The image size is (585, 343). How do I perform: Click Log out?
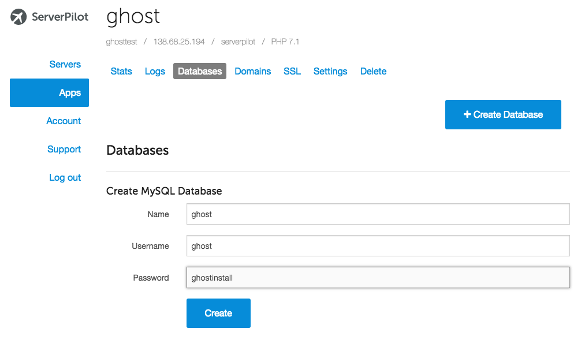[x=65, y=177]
